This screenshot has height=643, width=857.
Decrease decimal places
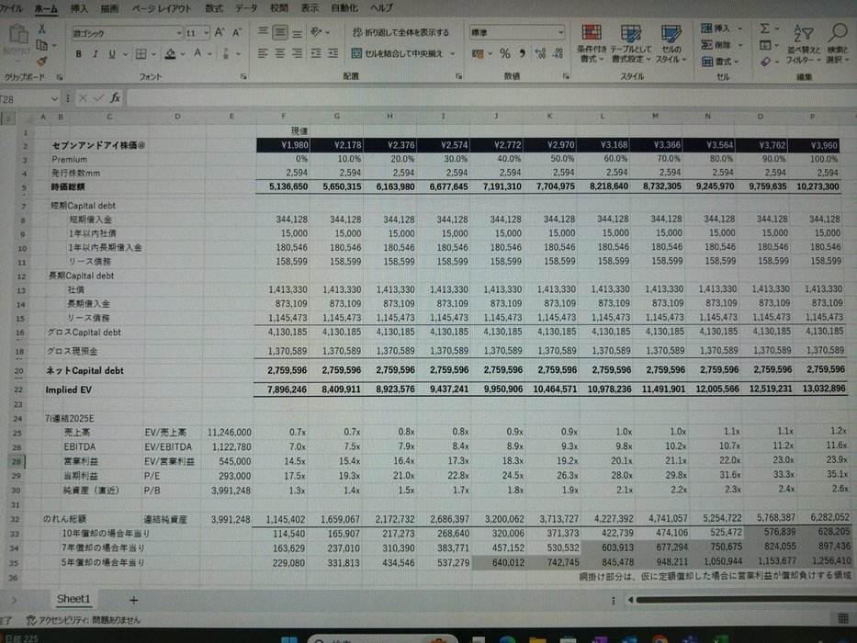[558, 53]
